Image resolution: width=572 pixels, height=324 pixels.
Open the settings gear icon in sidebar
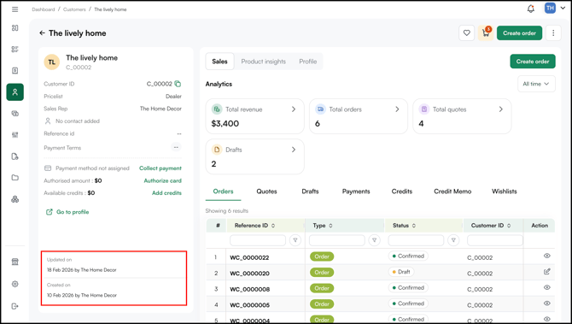(x=15, y=284)
